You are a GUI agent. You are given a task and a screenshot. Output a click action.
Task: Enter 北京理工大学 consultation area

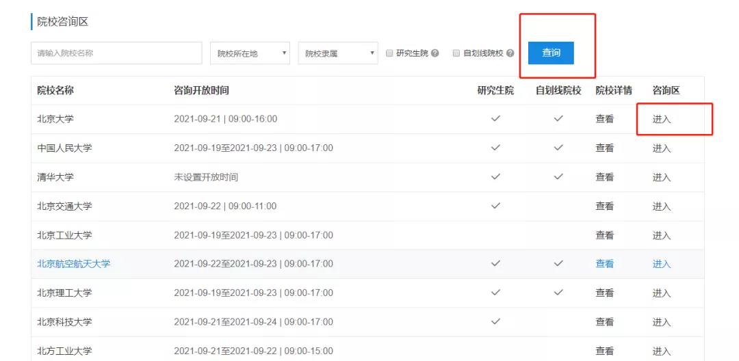(x=661, y=293)
